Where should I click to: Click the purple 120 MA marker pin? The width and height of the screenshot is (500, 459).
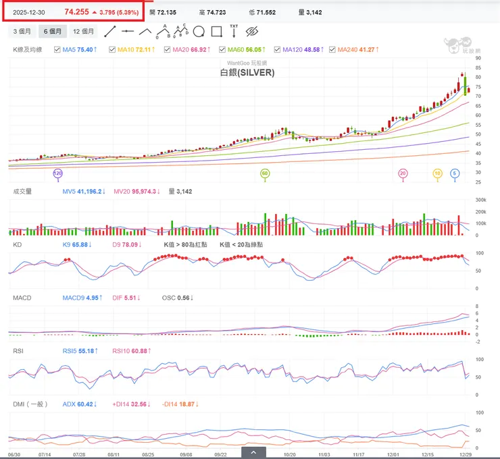tap(57, 173)
